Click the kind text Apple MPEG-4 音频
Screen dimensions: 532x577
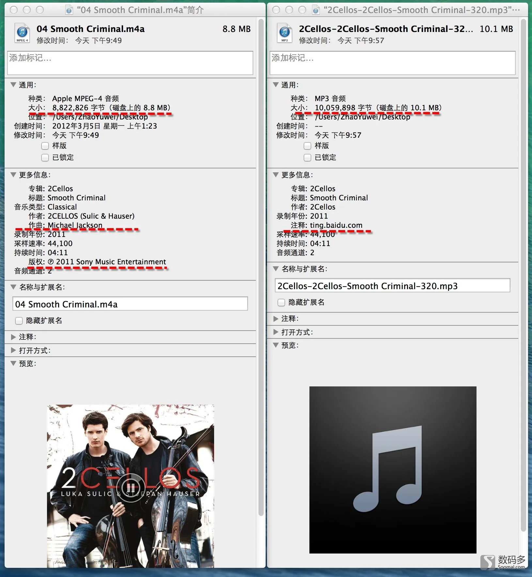pyautogui.click(x=86, y=99)
